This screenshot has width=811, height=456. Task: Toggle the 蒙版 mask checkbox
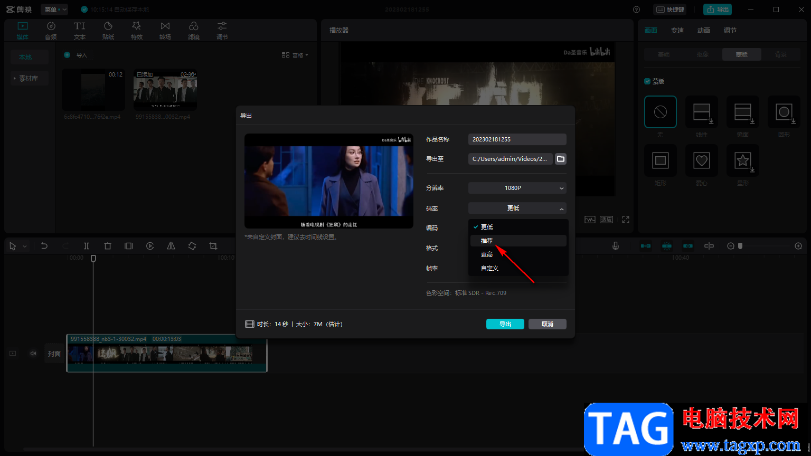click(x=647, y=81)
